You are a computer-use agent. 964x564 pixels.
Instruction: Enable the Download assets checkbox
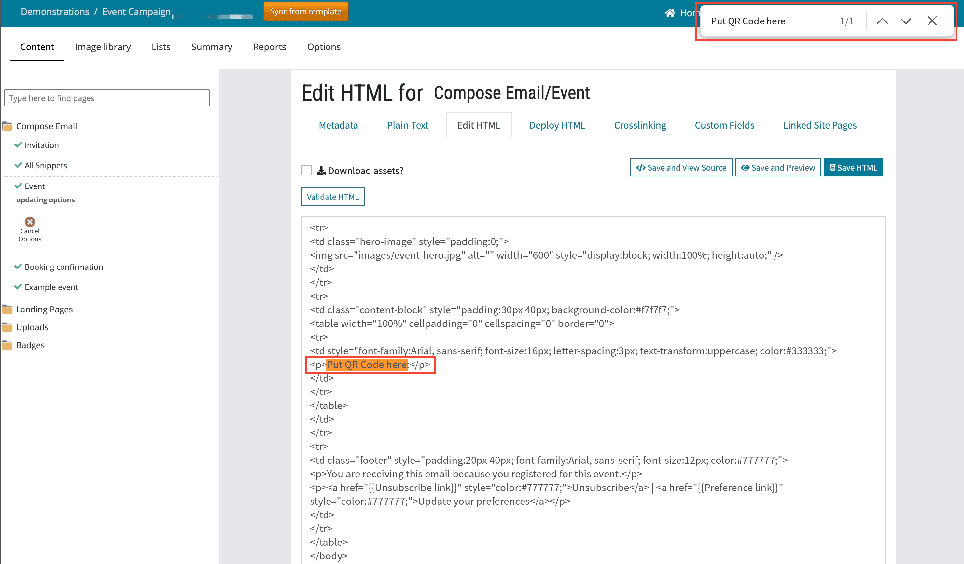pyautogui.click(x=306, y=170)
